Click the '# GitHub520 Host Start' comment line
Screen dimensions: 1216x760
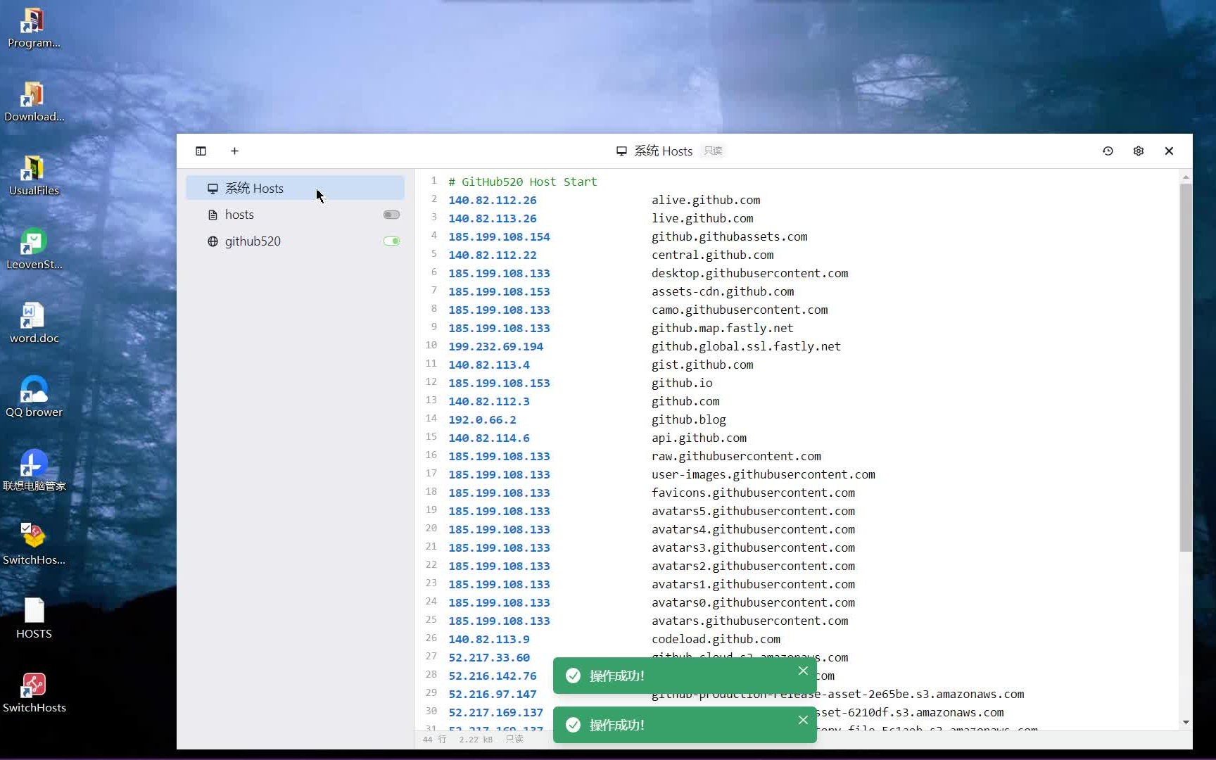[x=522, y=182]
